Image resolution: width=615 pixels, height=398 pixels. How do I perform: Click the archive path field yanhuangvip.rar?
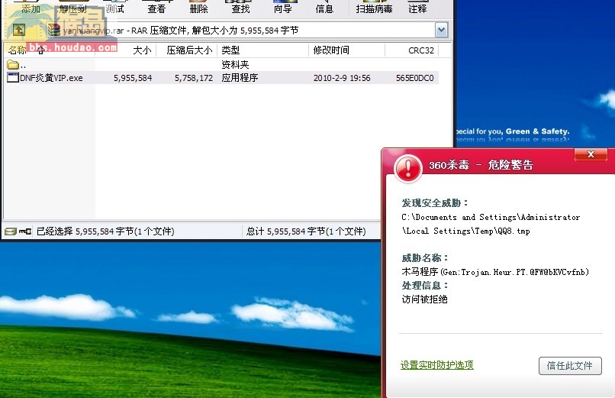(240, 30)
